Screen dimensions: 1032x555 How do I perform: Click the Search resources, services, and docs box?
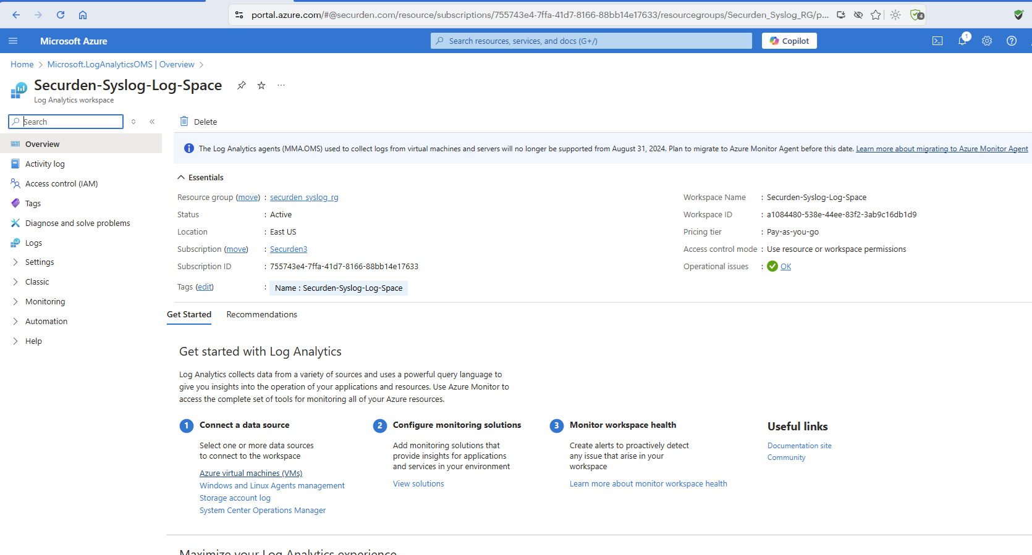[591, 41]
